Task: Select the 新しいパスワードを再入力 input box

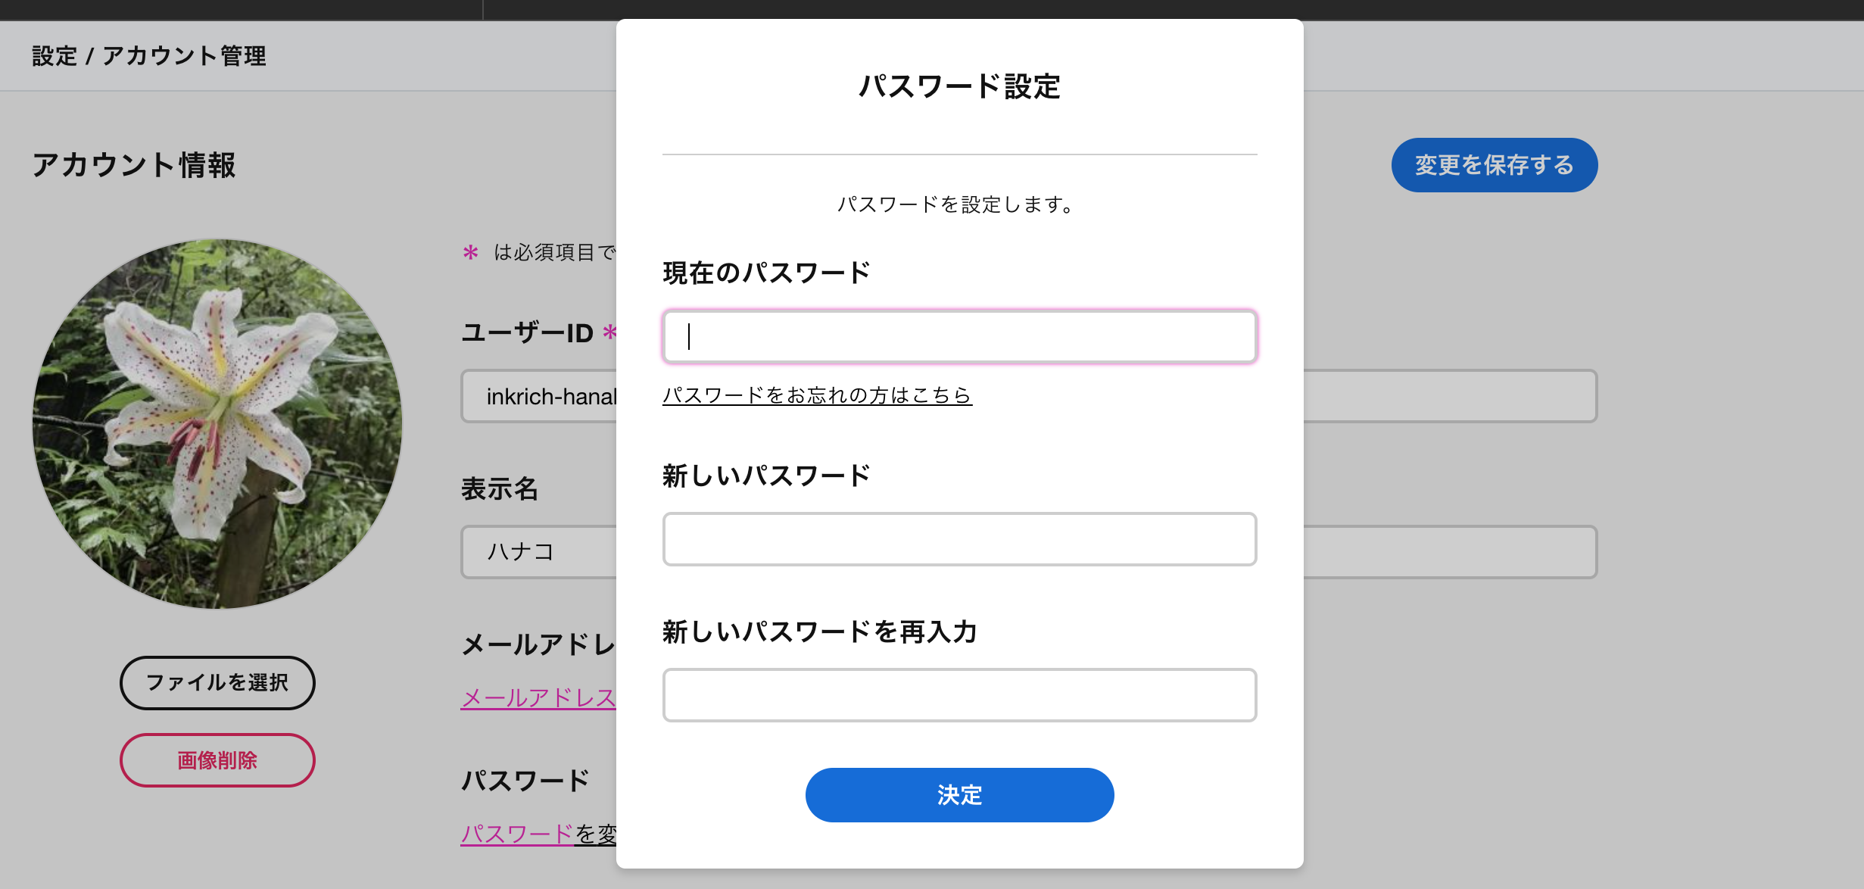Action: [x=959, y=695]
